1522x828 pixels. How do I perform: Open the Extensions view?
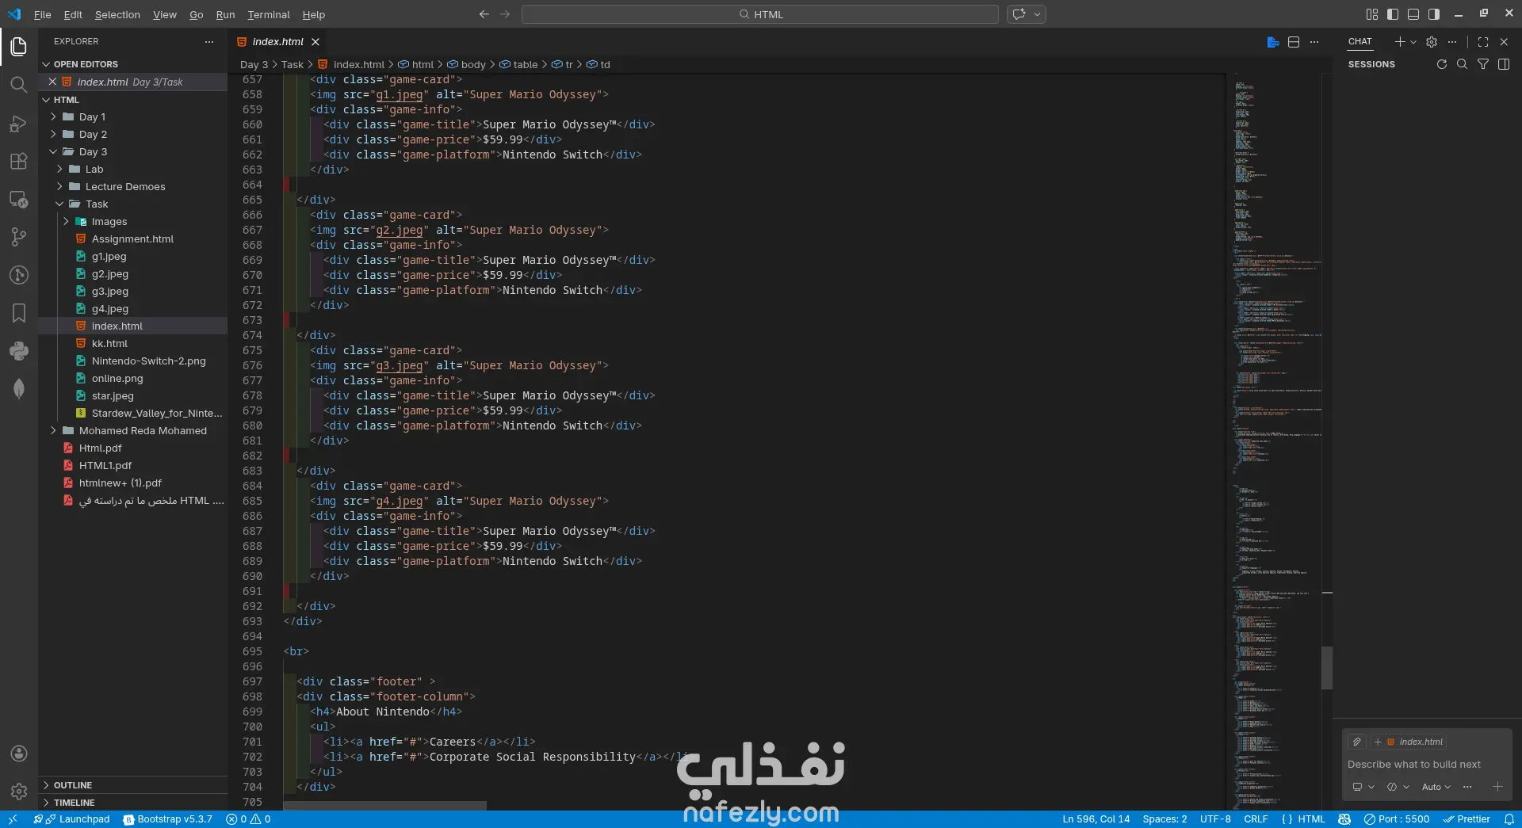[x=19, y=161]
